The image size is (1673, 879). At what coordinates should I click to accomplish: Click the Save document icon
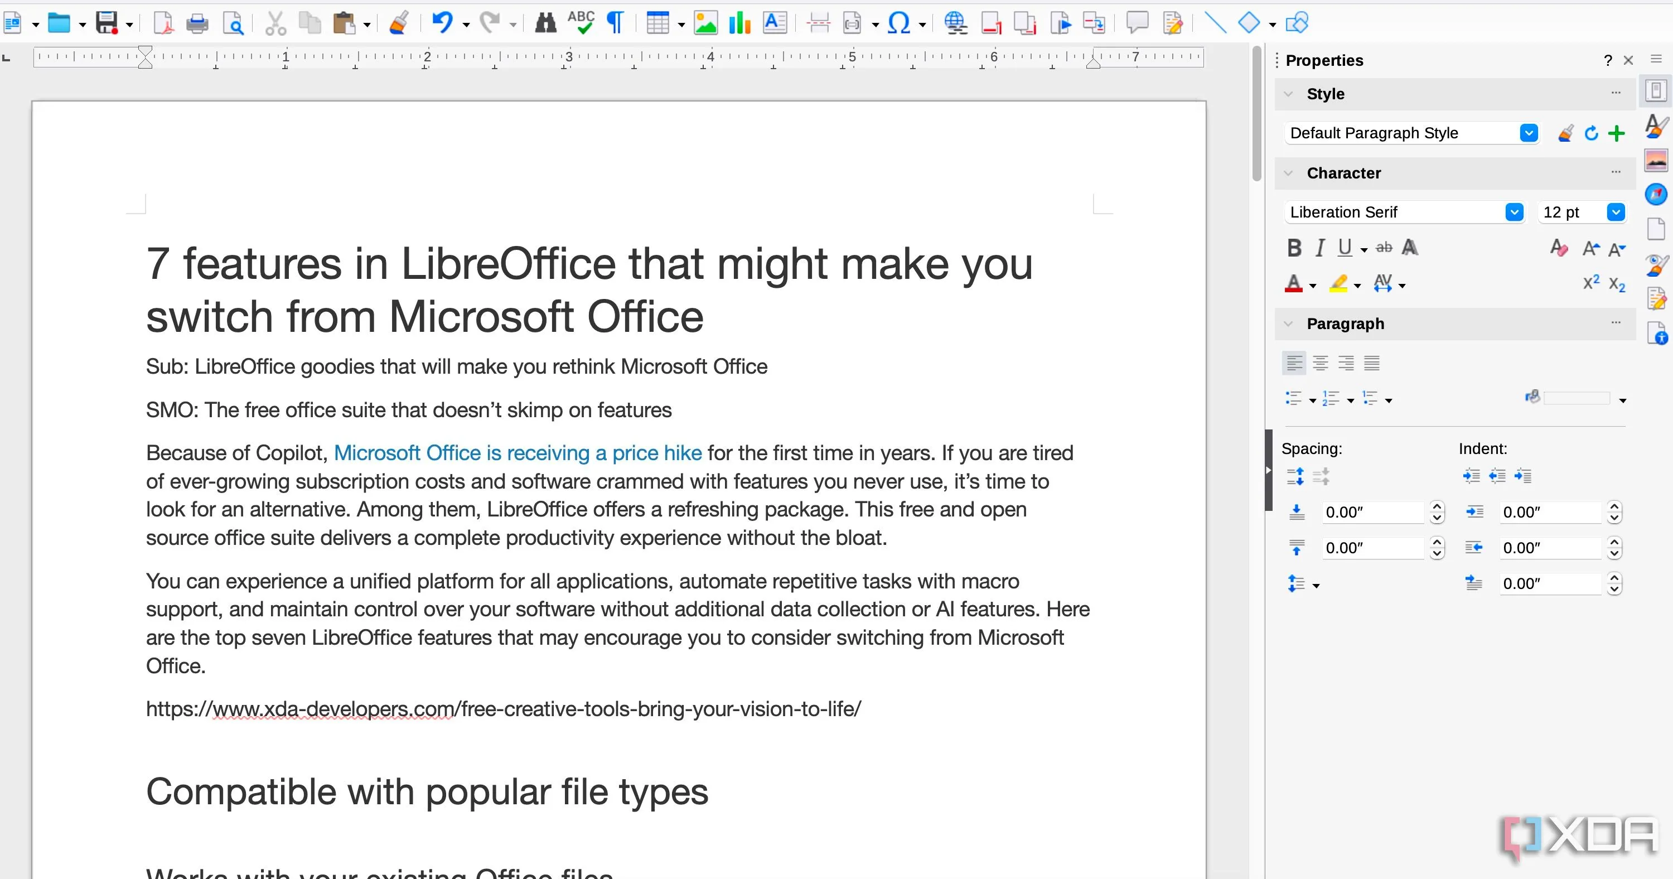pyautogui.click(x=107, y=23)
